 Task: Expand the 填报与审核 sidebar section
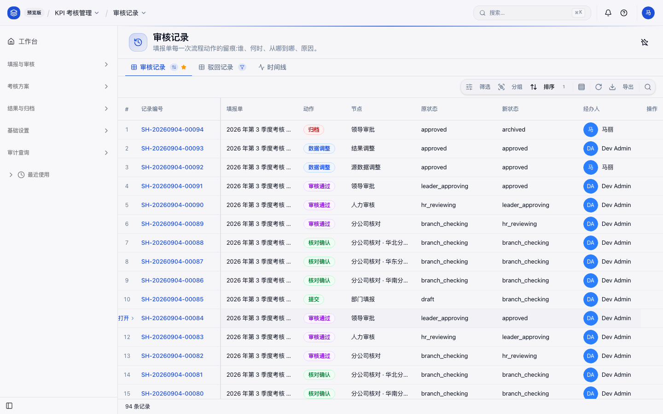58,64
